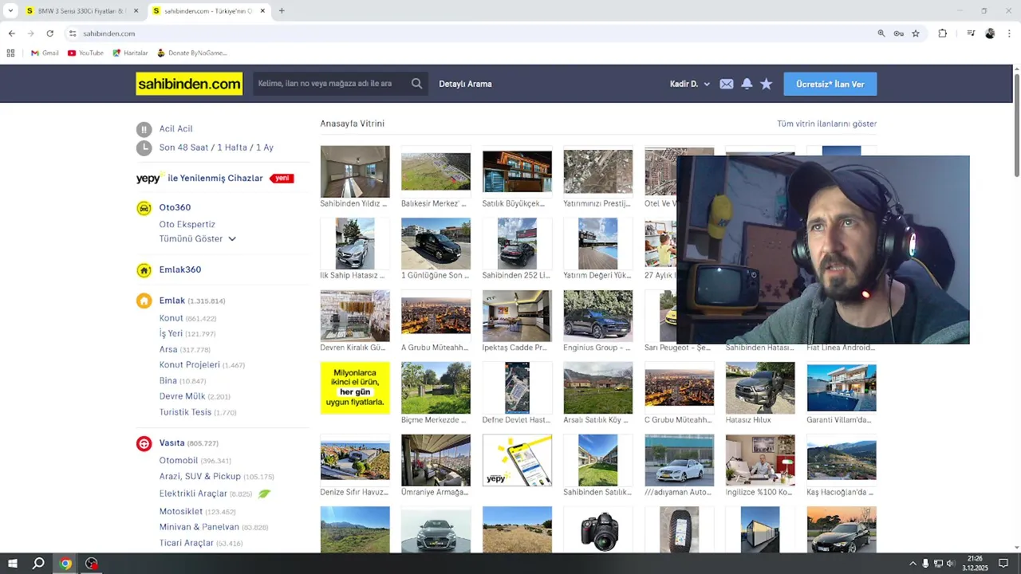Open Konut Projeleri link
The image size is (1021, 574).
point(189,364)
